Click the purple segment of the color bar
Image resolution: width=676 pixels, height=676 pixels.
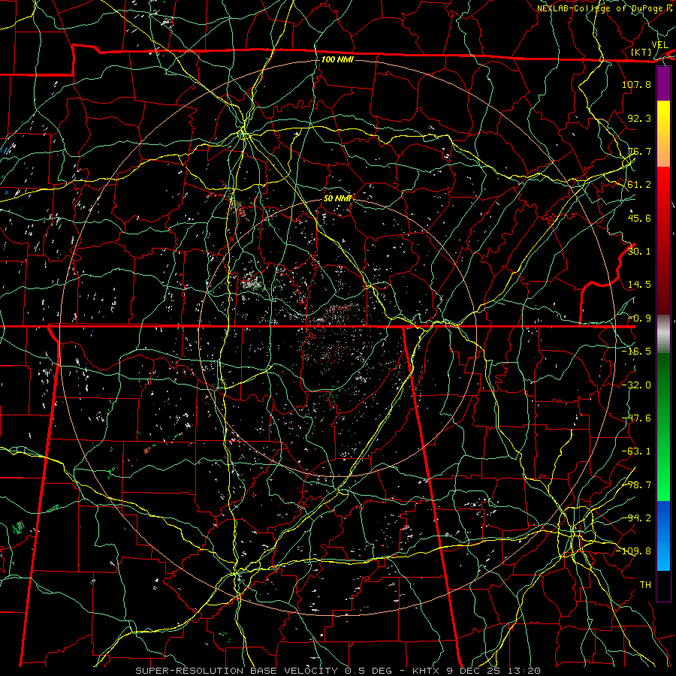click(x=663, y=83)
